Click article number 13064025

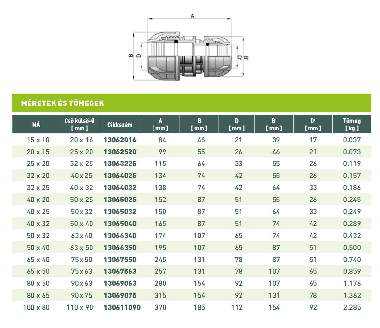pyautogui.click(x=120, y=176)
